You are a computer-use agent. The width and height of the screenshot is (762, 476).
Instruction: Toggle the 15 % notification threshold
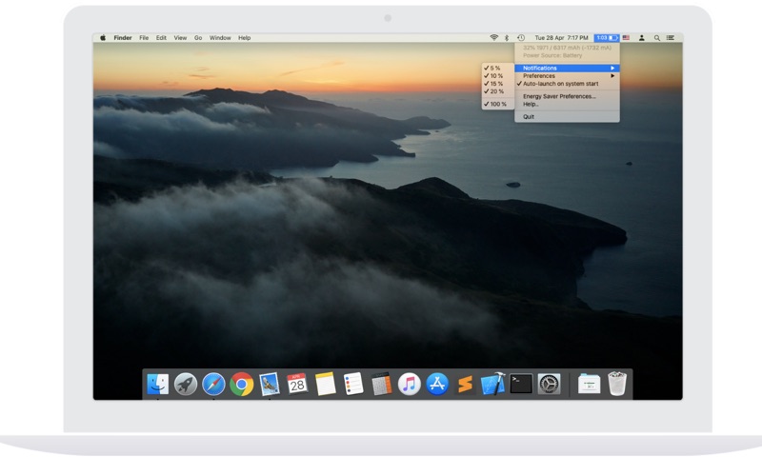pos(495,84)
